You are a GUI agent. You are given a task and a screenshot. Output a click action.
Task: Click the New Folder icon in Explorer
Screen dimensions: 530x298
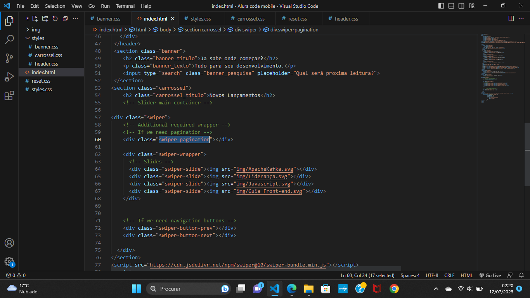tap(45, 19)
